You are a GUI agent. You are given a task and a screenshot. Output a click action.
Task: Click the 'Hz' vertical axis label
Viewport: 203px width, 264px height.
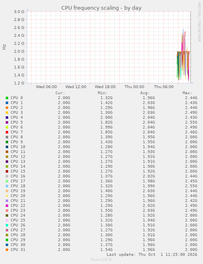[x=4, y=47]
